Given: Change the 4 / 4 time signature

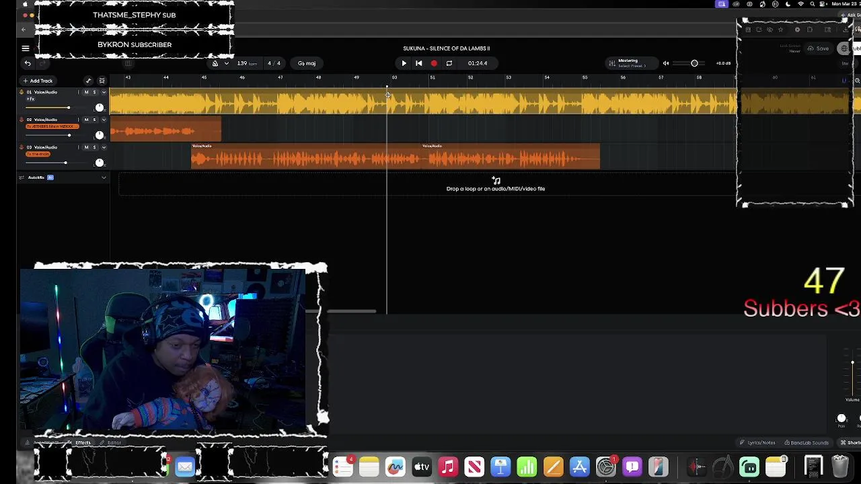Looking at the screenshot, I should [x=274, y=63].
